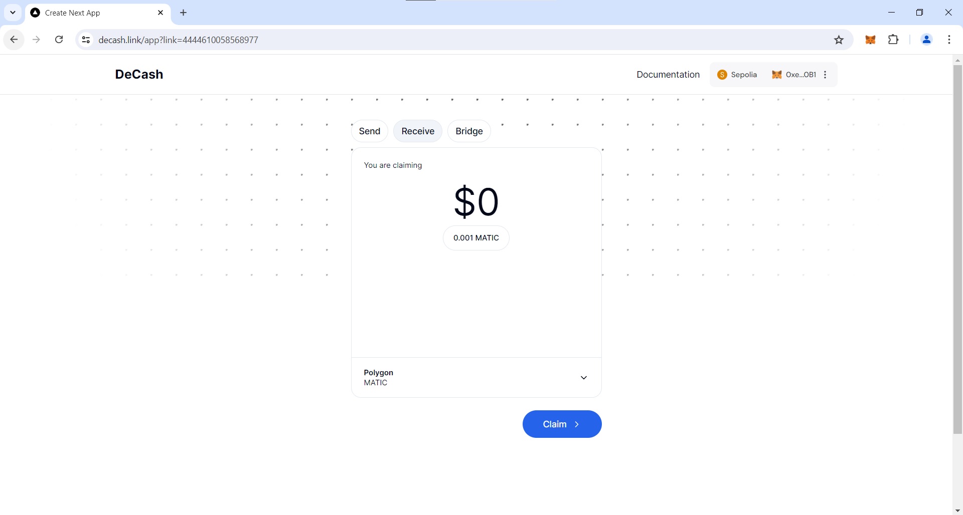The height and width of the screenshot is (515, 963).
Task: Click the address bar URL
Action: [x=179, y=40]
